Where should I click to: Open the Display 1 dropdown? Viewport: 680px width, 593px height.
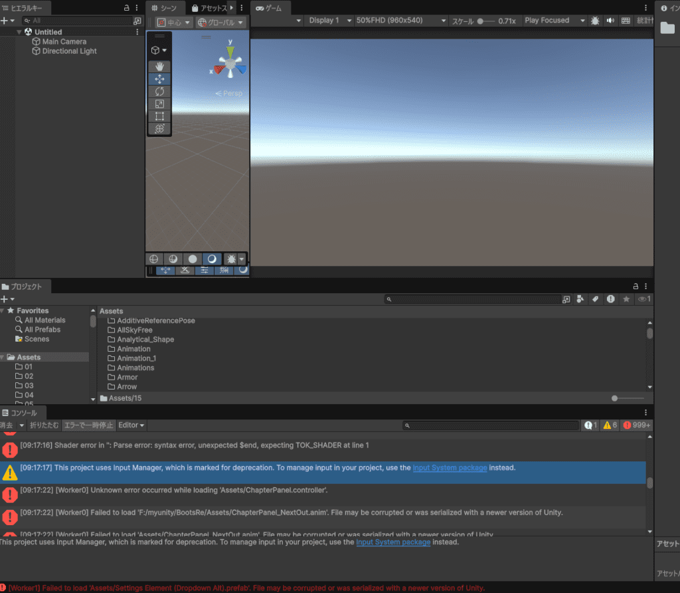(x=329, y=21)
